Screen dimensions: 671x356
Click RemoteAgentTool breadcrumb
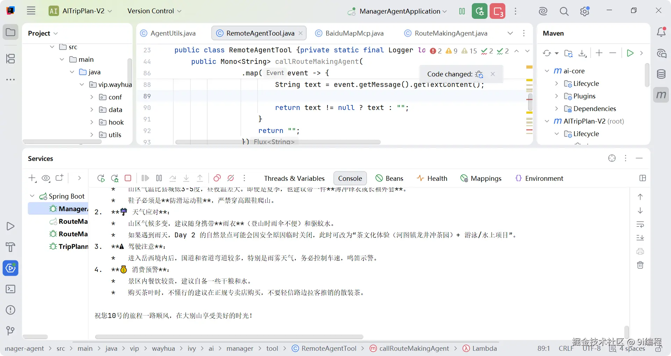[324, 348]
